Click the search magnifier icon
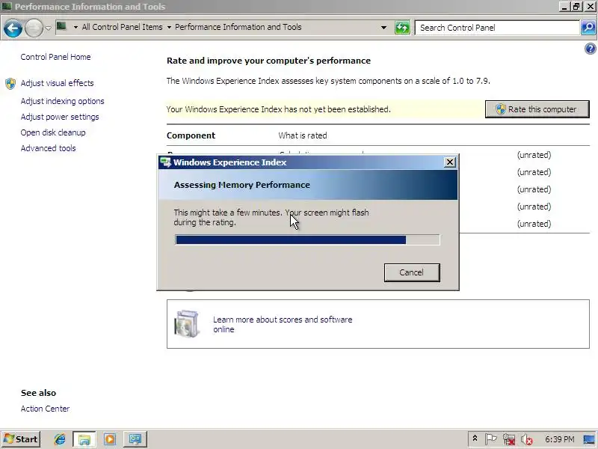The image size is (598, 449). (588, 28)
